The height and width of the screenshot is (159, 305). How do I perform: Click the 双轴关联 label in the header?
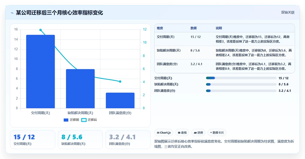pyautogui.click(x=288, y=13)
